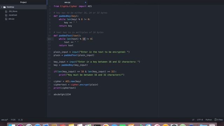Click 'def paddedText(text):' line
This screenshot has width=224, height=126.
[x=67, y=36]
